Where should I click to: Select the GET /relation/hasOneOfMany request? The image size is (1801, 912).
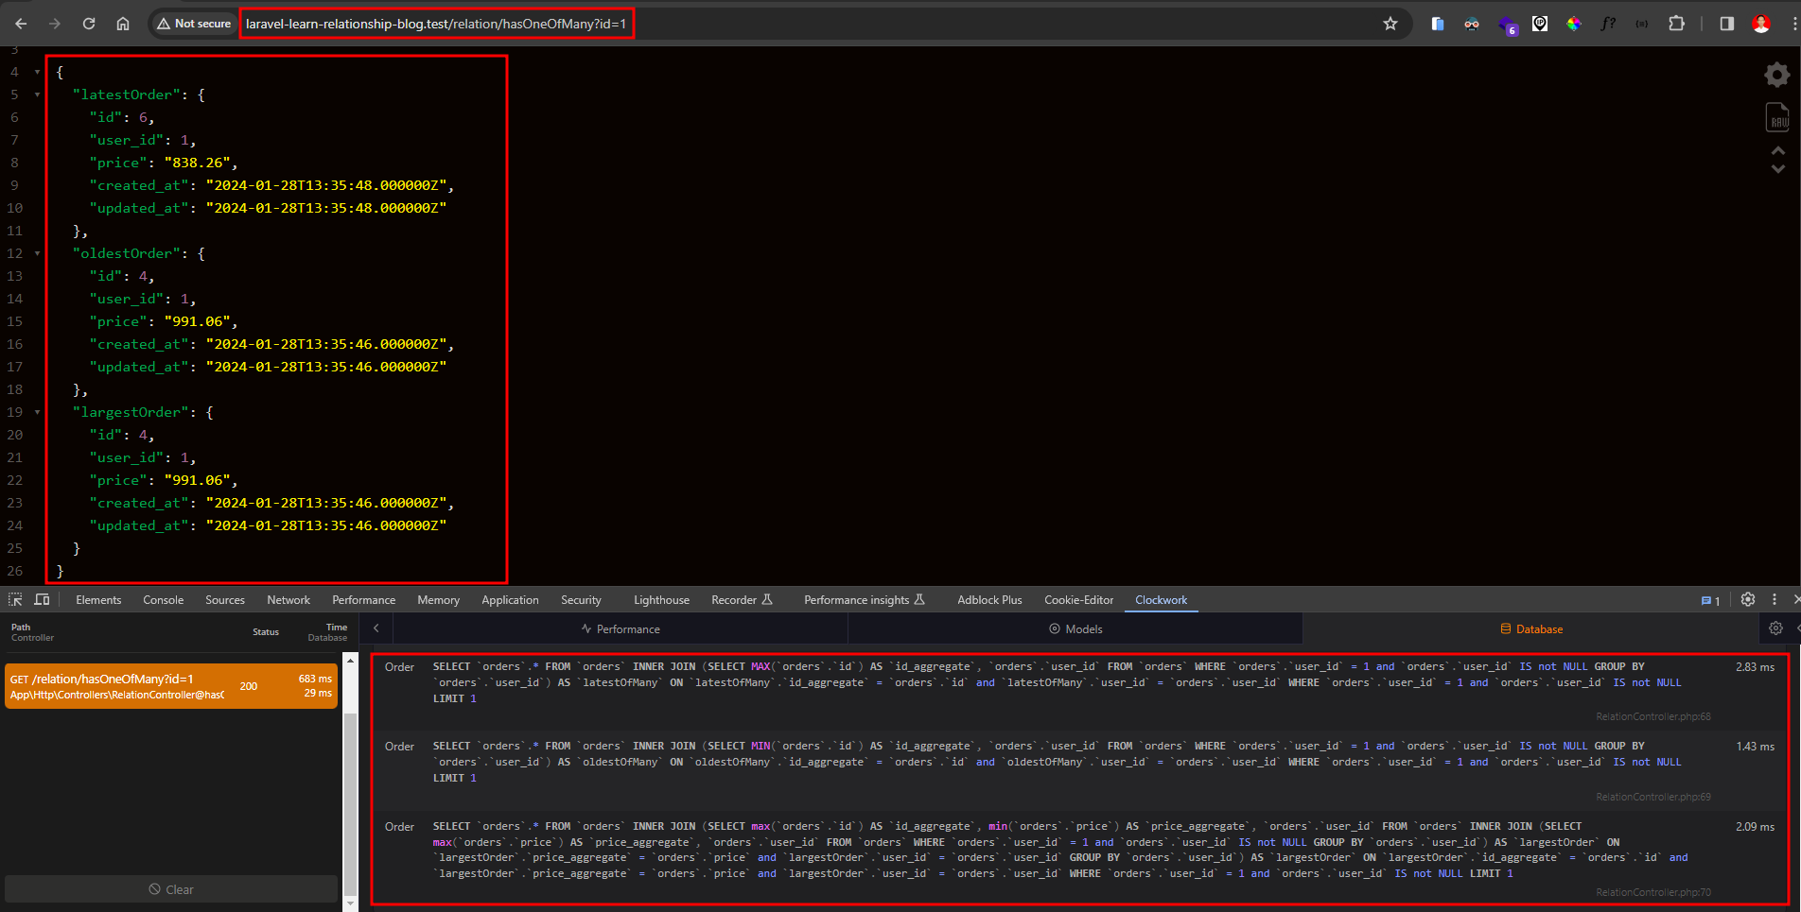171,686
